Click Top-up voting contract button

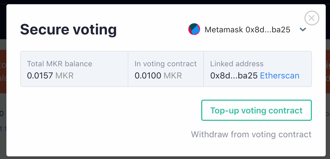(x=257, y=110)
